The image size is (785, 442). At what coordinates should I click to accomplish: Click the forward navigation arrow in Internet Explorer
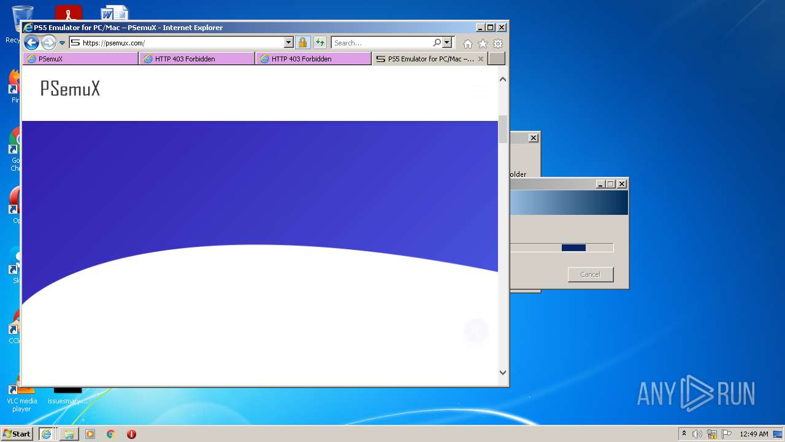(x=48, y=42)
